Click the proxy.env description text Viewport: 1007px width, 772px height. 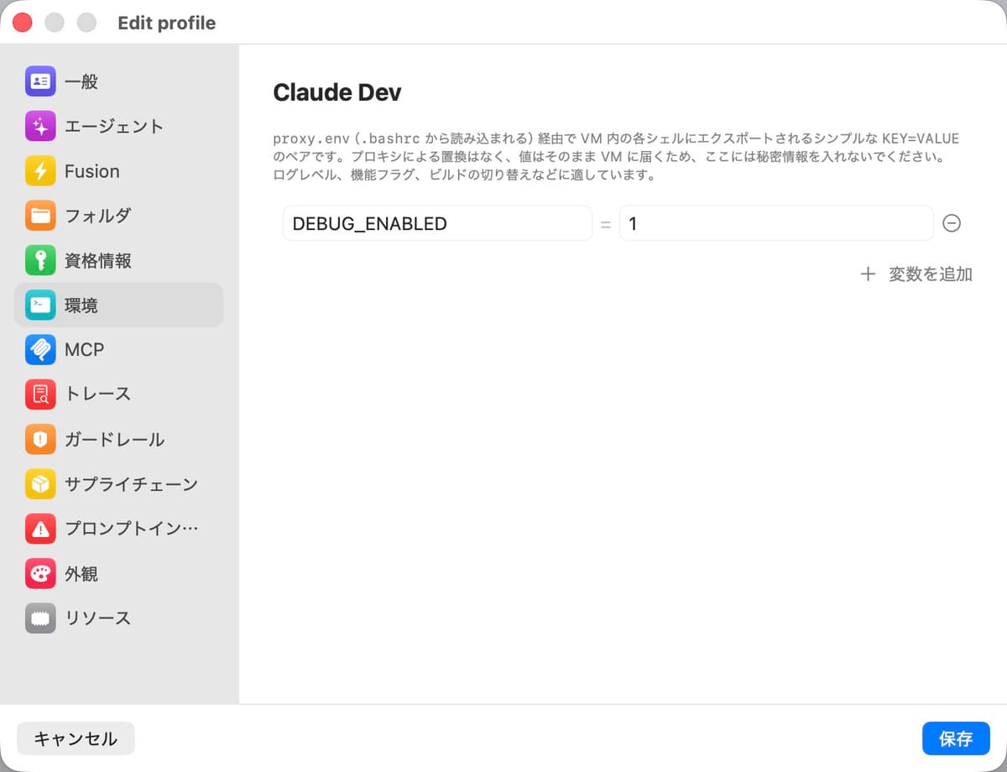coord(616,157)
